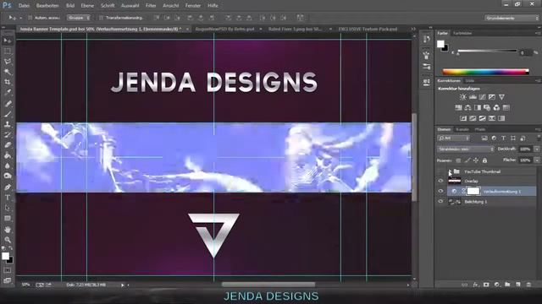Select the Hand tool
Screen dimensions: 542x304
[8, 229]
